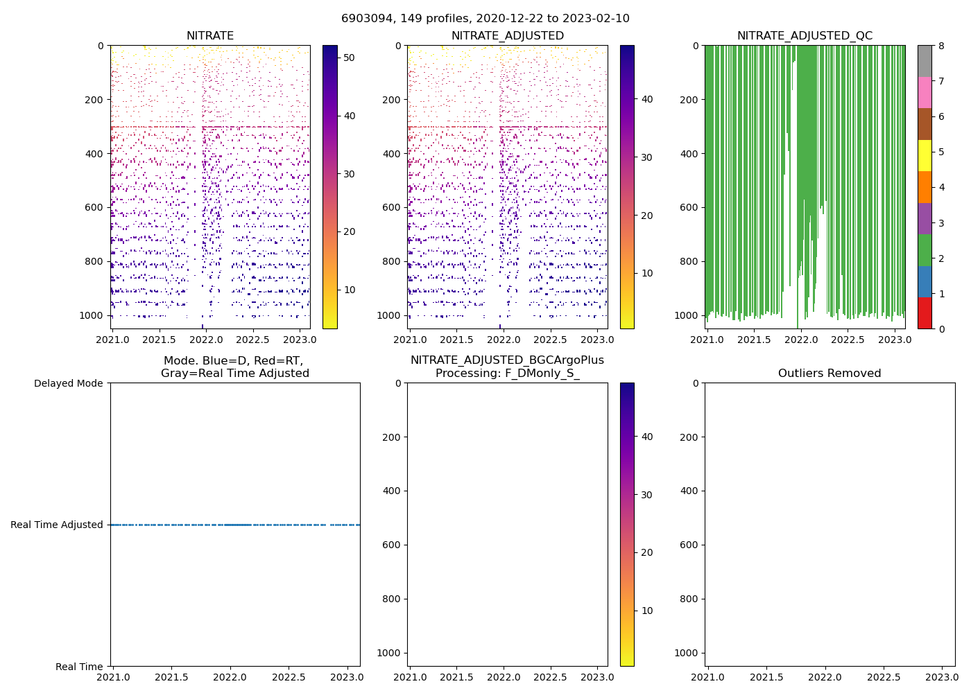Image resolution: width=971 pixels, height=693 pixels.
Task: Click the 'Delayed Mode' y-axis label
Action: click(68, 383)
